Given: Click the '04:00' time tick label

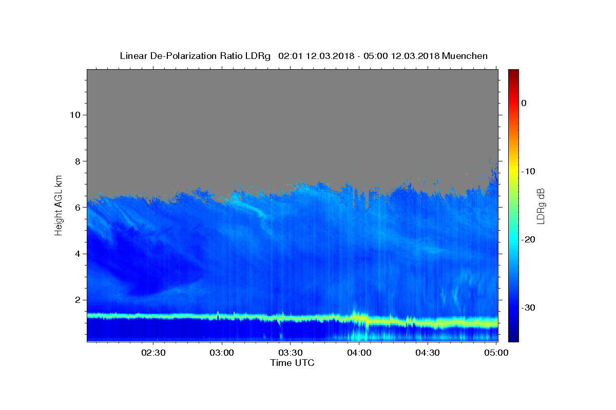Looking at the screenshot, I should tap(359, 353).
